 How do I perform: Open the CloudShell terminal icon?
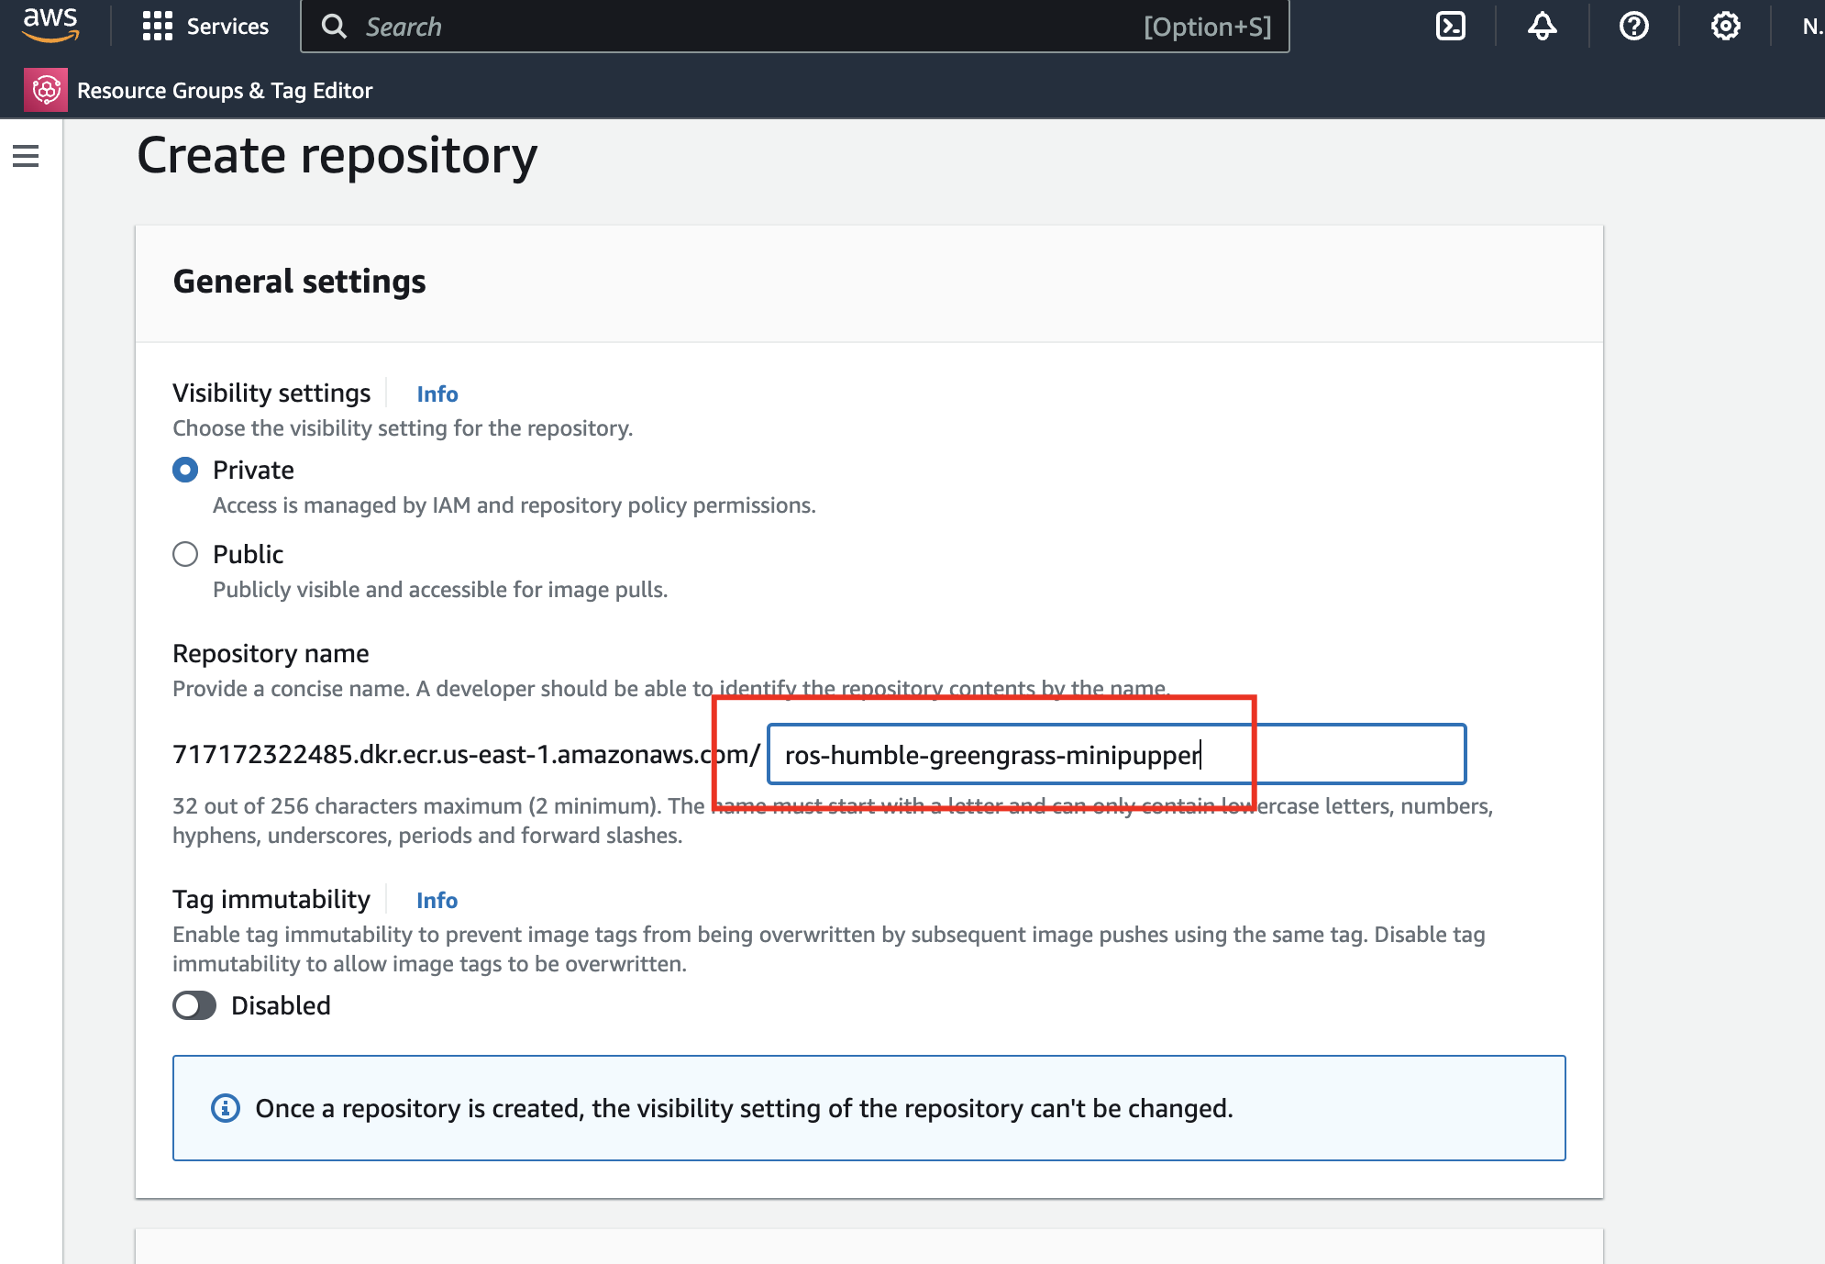coord(1450,26)
